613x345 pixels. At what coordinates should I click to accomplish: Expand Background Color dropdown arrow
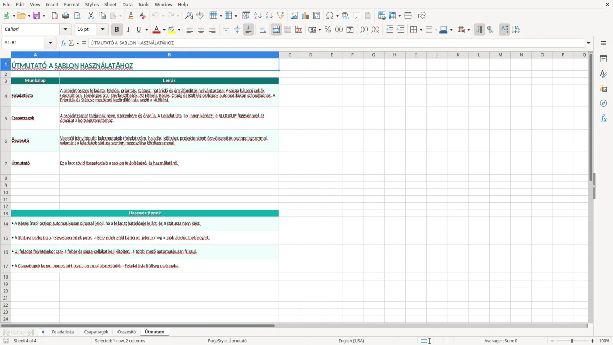click(x=179, y=30)
